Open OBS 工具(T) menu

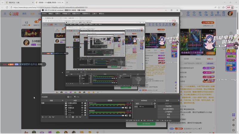tap(94, 14)
